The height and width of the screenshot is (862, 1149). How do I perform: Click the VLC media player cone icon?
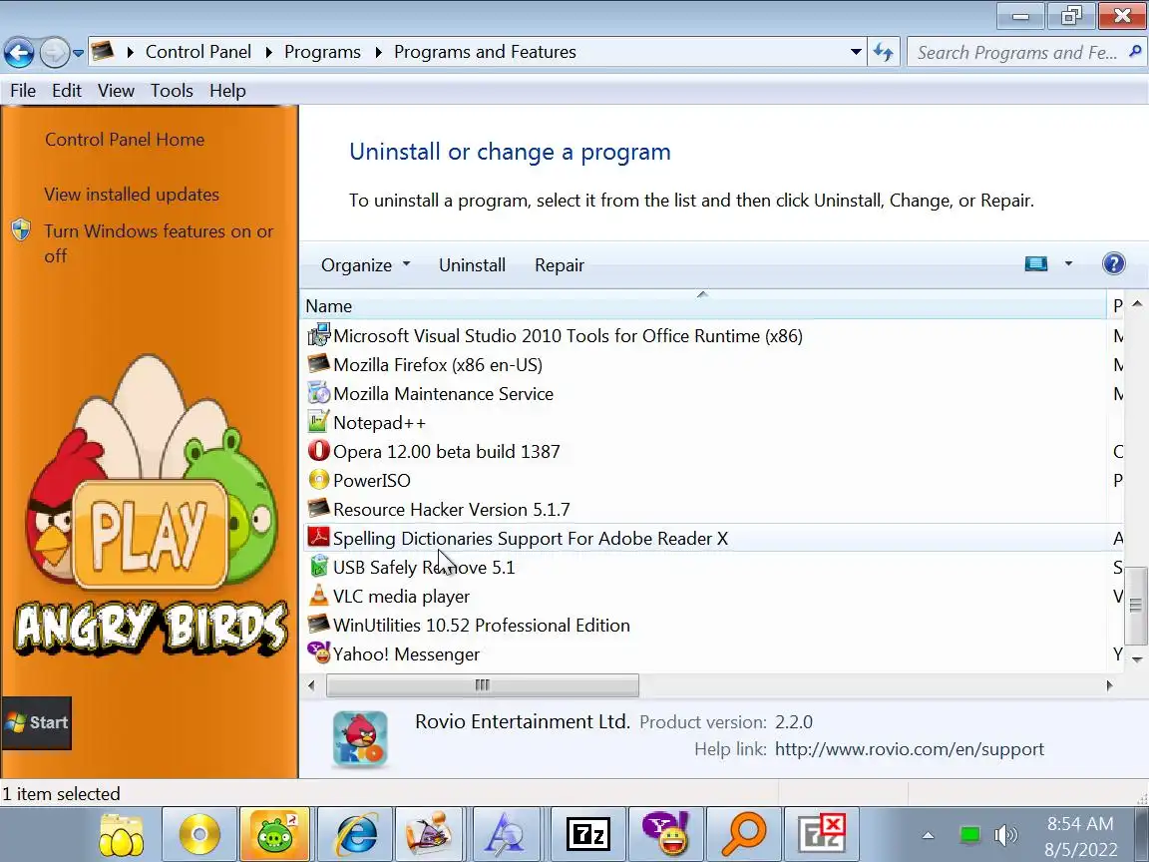318,595
